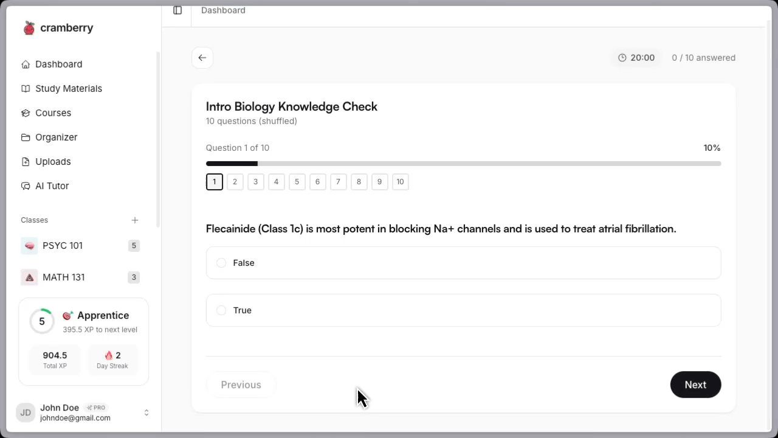Image resolution: width=778 pixels, height=438 pixels.
Task: Click the quiz progress bar
Action: pyautogui.click(x=463, y=163)
